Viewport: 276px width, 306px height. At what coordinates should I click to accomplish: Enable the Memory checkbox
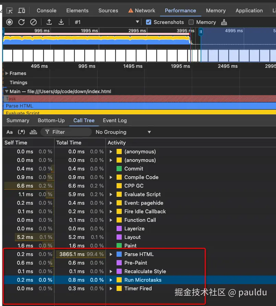click(x=191, y=22)
